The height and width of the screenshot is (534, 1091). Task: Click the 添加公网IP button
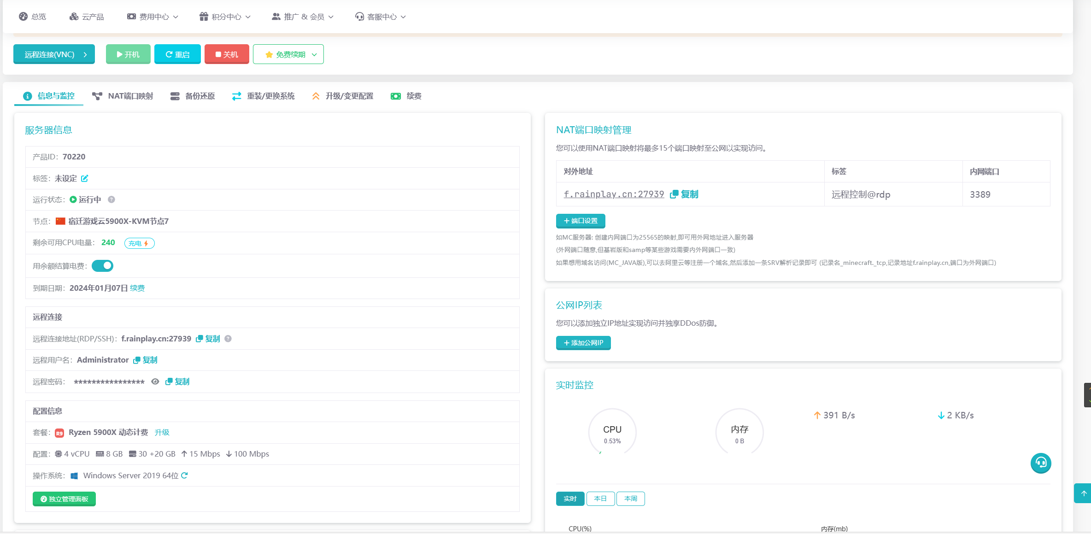tap(583, 343)
